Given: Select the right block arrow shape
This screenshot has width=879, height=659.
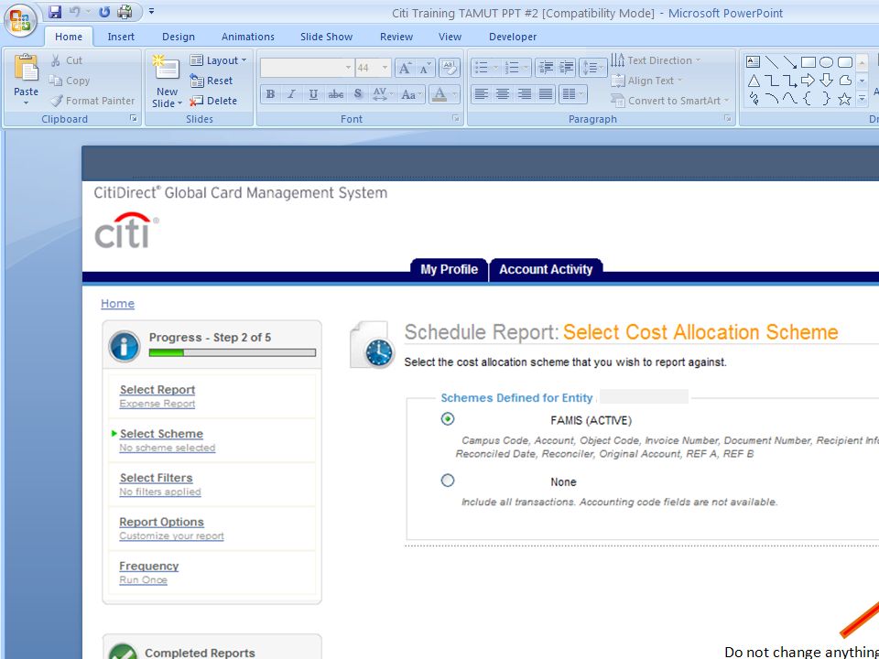Looking at the screenshot, I should [808, 81].
